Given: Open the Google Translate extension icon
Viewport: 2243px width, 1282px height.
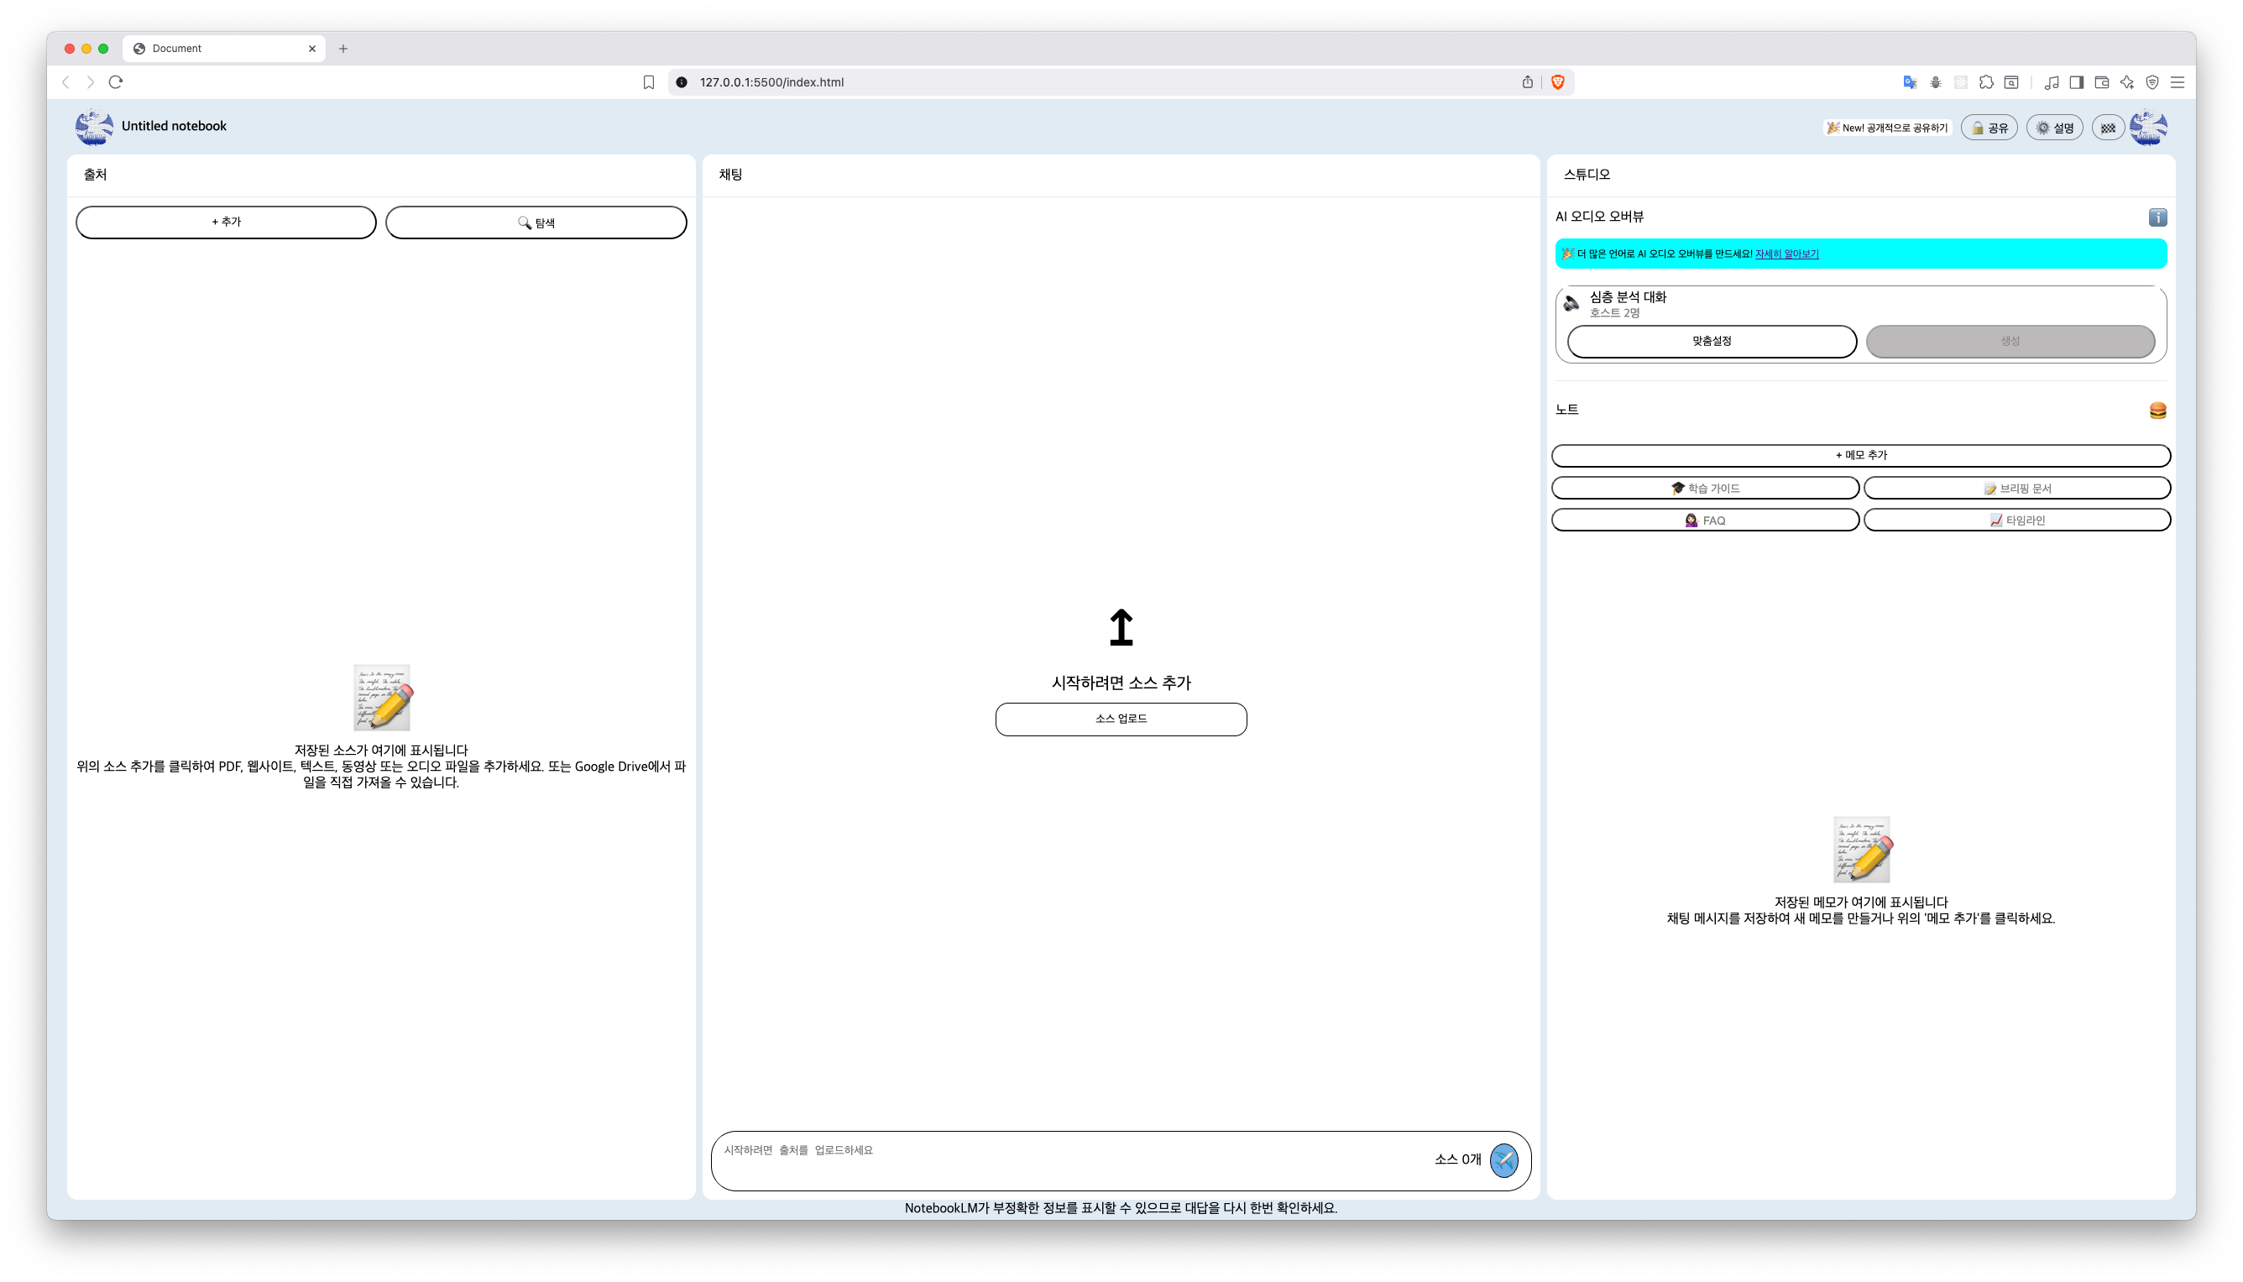Looking at the screenshot, I should [x=1910, y=82].
